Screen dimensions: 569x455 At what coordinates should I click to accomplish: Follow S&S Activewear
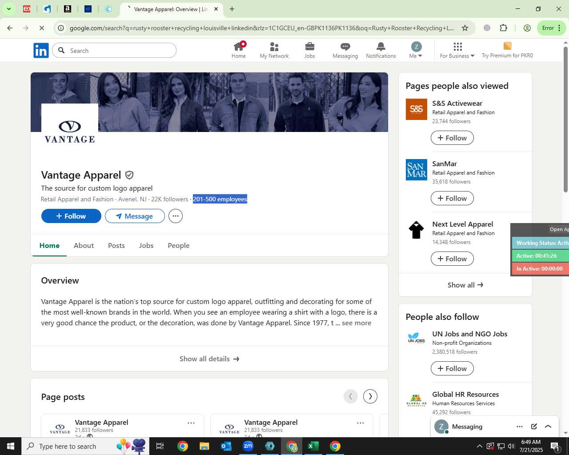[452, 138]
